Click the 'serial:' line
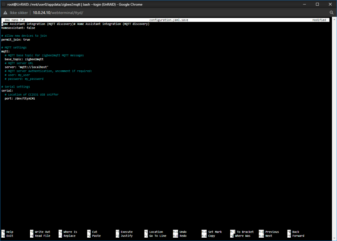 7,91
